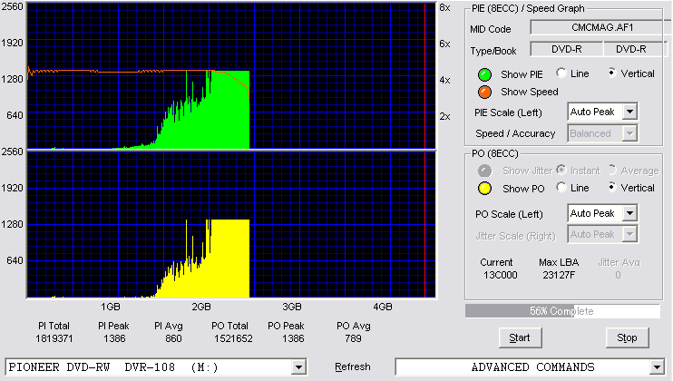Image resolution: width=673 pixels, height=381 pixels.
Task: Click the Stop button
Action: point(627,338)
